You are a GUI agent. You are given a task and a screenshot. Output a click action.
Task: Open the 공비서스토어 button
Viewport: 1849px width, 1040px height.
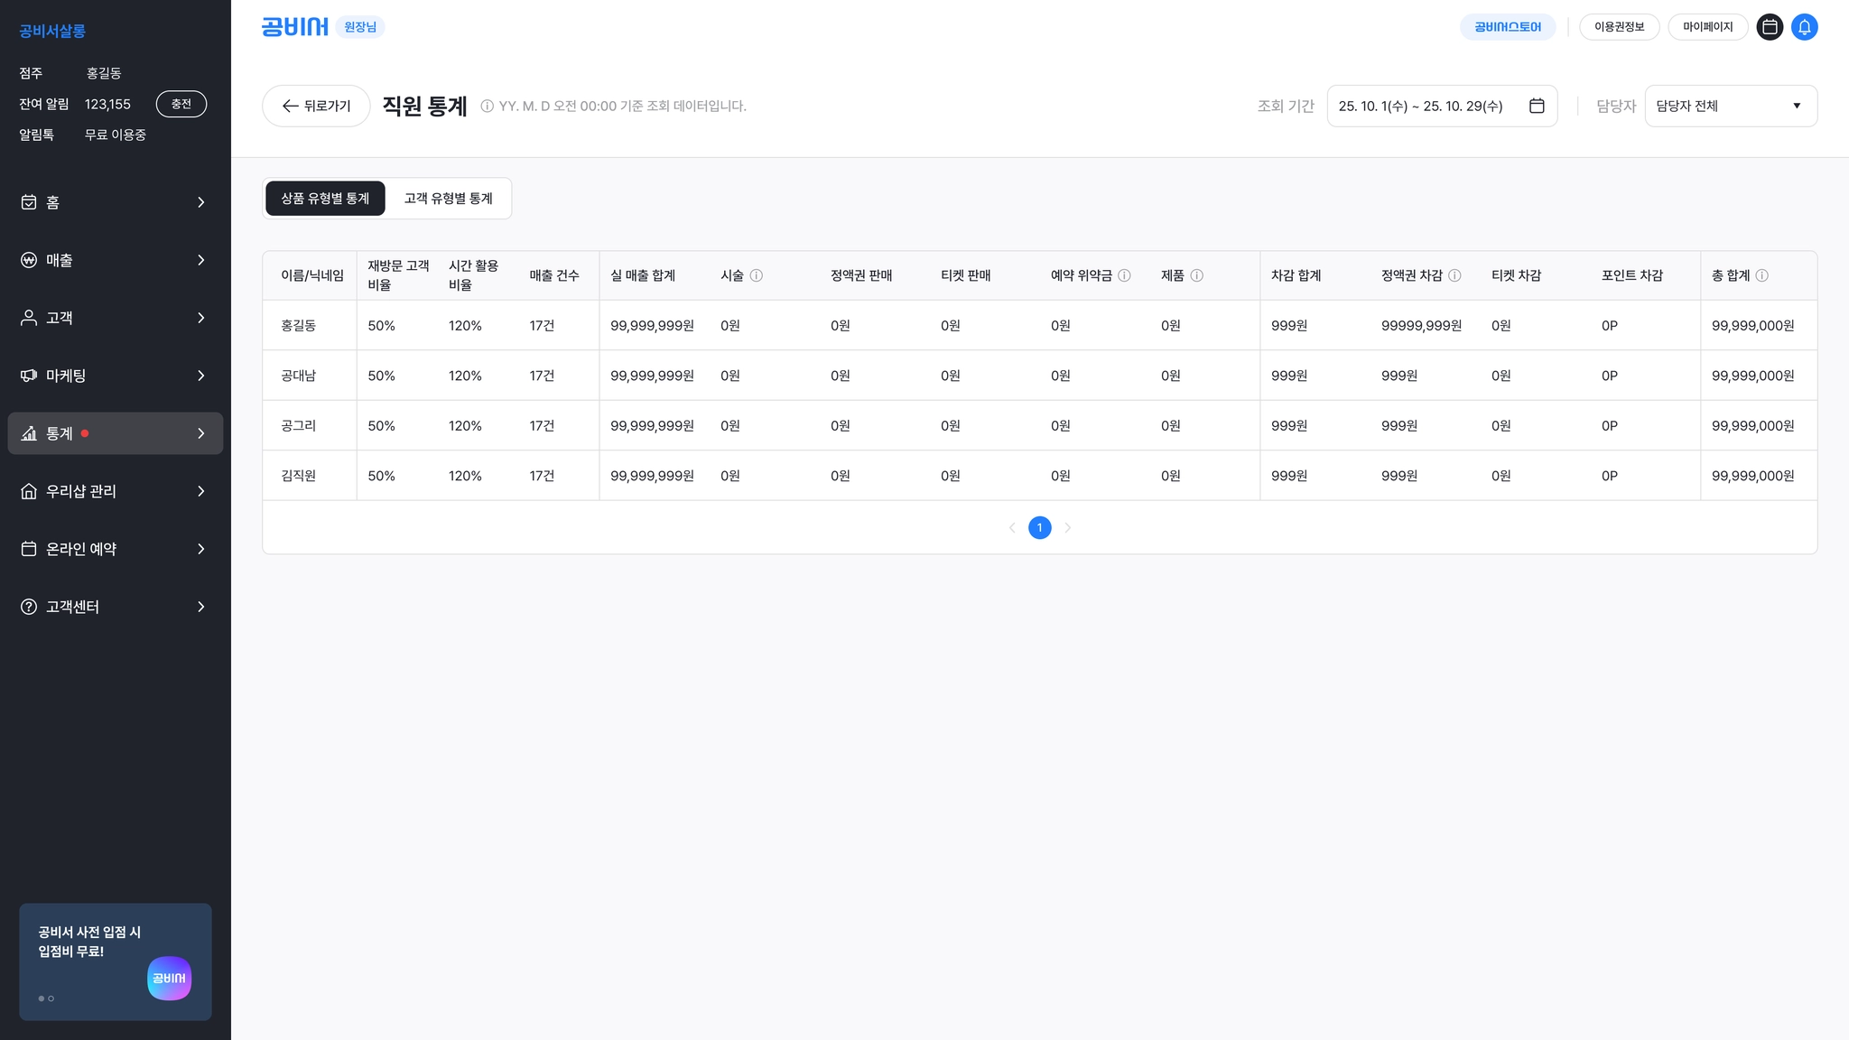point(1507,27)
